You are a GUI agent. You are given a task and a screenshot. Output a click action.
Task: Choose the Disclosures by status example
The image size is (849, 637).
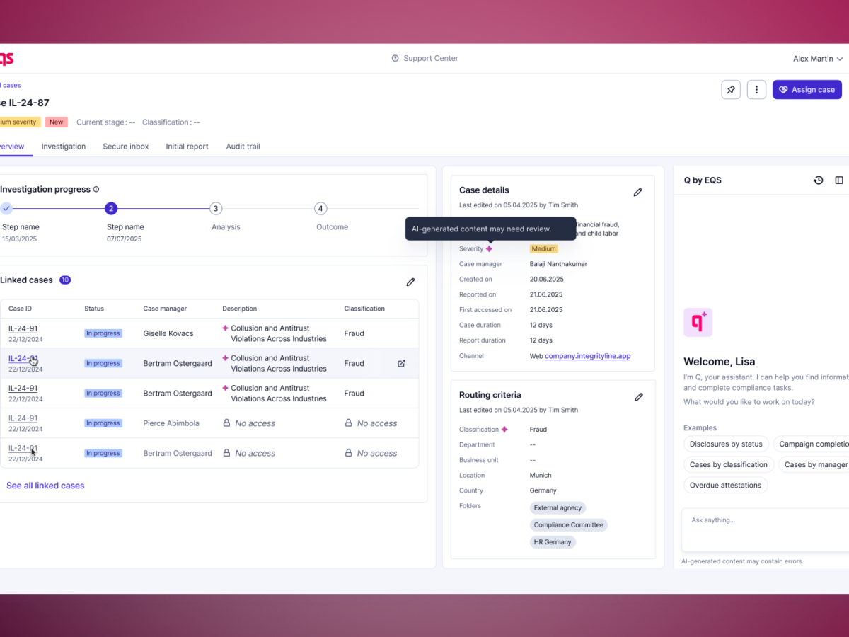[x=726, y=444]
